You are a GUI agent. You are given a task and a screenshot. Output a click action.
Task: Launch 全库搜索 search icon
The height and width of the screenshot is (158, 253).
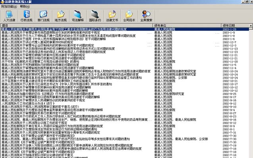click(x=146, y=16)
